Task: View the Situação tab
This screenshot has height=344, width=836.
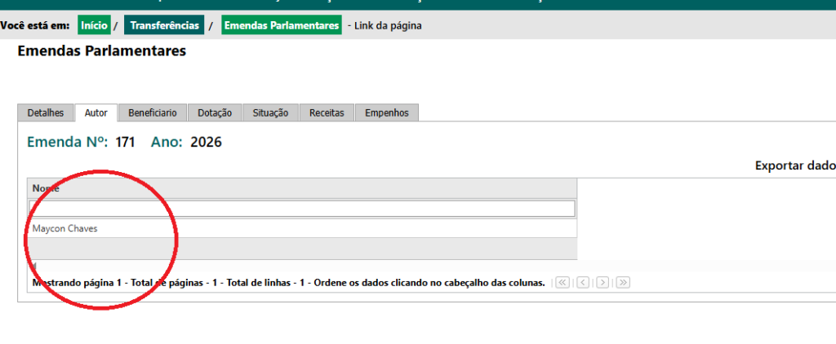Action: pyautogui.click(x=270, y=113)
